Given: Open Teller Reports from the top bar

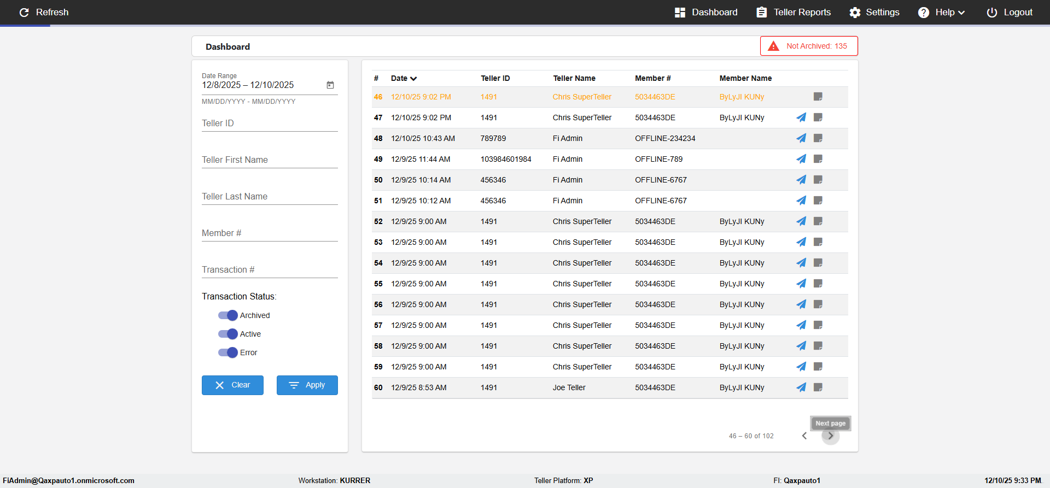Looking at the screenshot, I should [x=794, y=13].
